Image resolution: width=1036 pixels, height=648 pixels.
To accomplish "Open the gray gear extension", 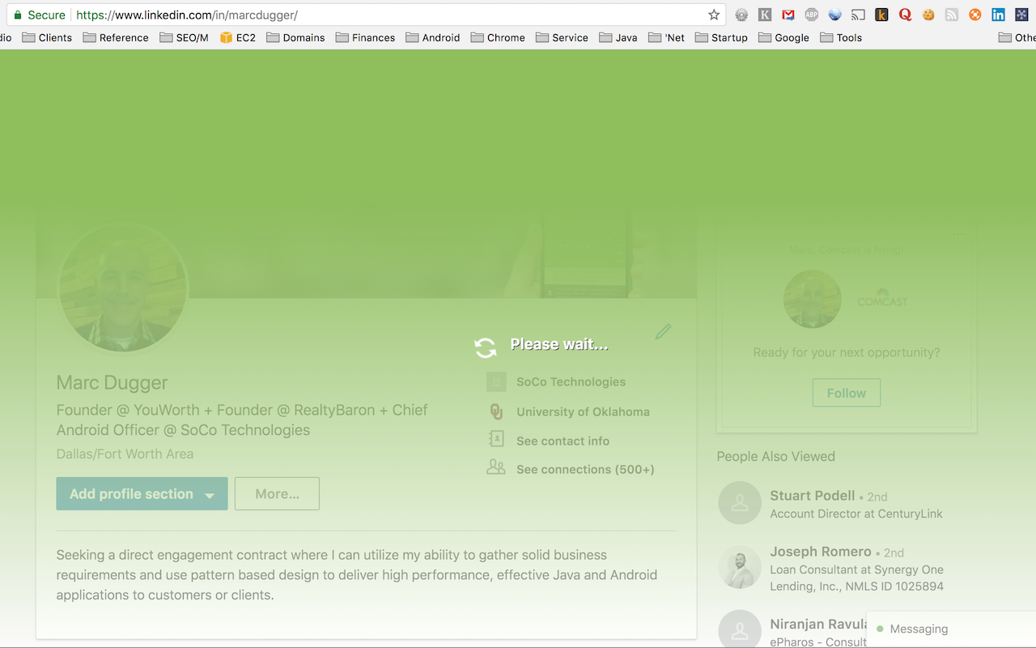I will coord(741,15).
